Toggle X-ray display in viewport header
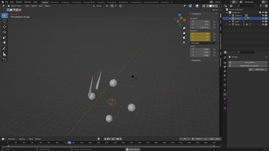This screenshot has width=269, height=151. 204,6
